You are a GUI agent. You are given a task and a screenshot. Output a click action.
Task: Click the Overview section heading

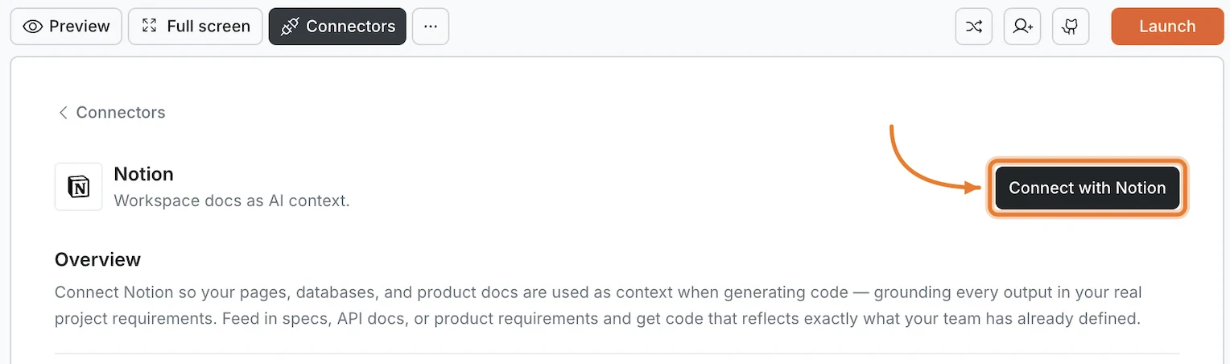pos(97,259)
